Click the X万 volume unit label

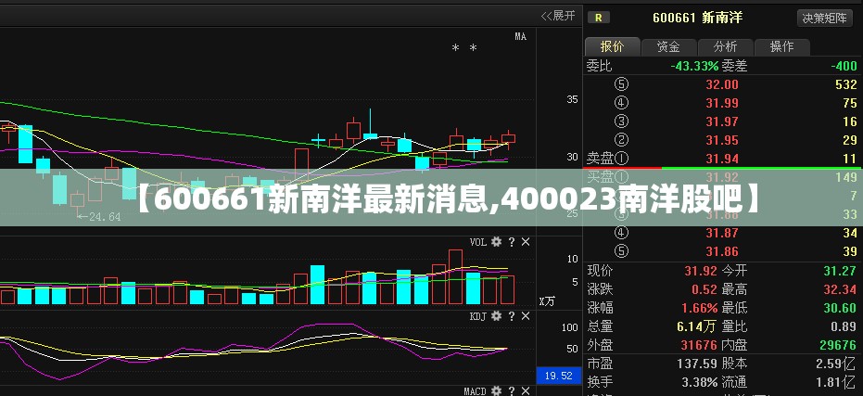point(547,301)
